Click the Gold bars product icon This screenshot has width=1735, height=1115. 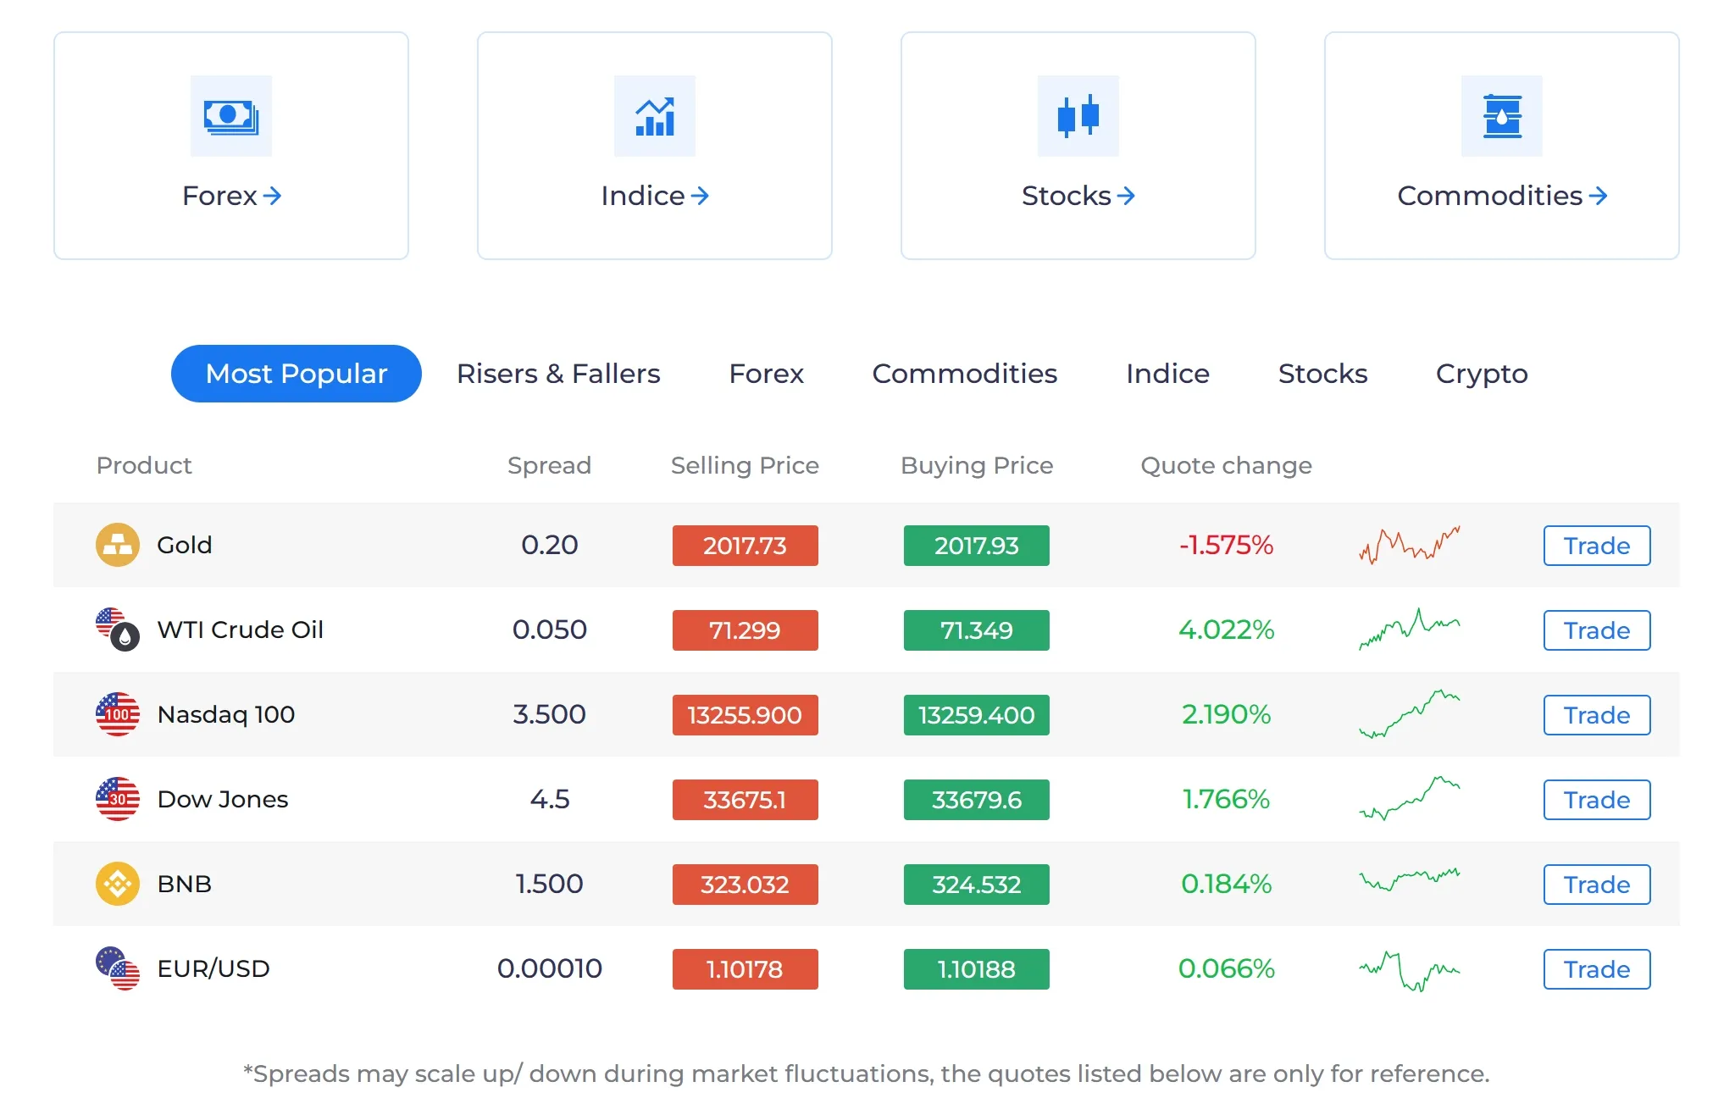pos(118,545)
